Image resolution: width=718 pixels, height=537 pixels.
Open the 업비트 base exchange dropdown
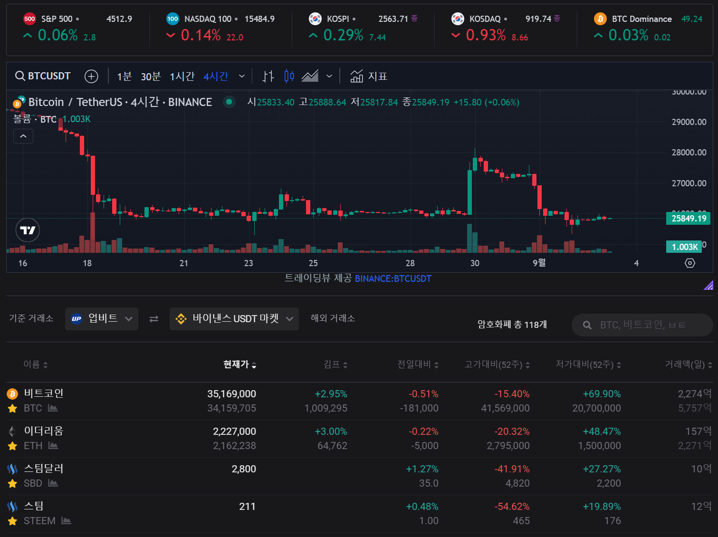point(102,318)
